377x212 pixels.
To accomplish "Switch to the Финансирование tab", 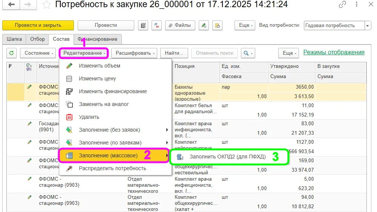I will [97, 39].
